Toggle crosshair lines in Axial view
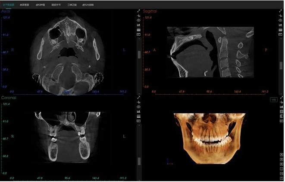Viewport: 285px width, 182px height. coord(138,15)
